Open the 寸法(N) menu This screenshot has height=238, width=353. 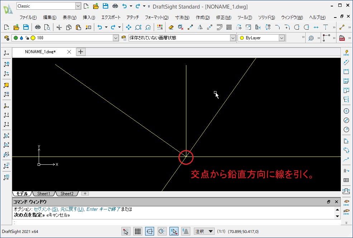click(182, 17)
